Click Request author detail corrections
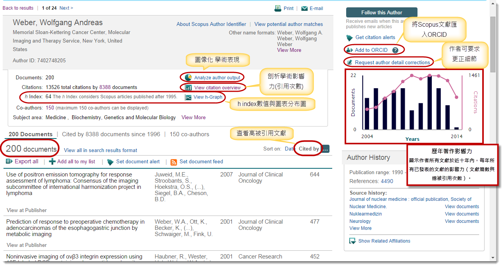The height and width of the screenshot is (267, 502). 392,62
